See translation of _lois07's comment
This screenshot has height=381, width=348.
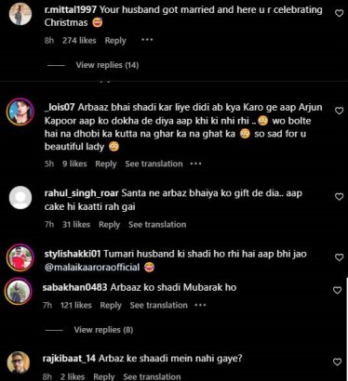click(154, 164)
